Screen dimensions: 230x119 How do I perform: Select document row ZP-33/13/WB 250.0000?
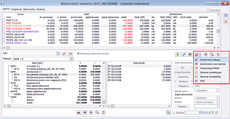click(x=139, y=74)
